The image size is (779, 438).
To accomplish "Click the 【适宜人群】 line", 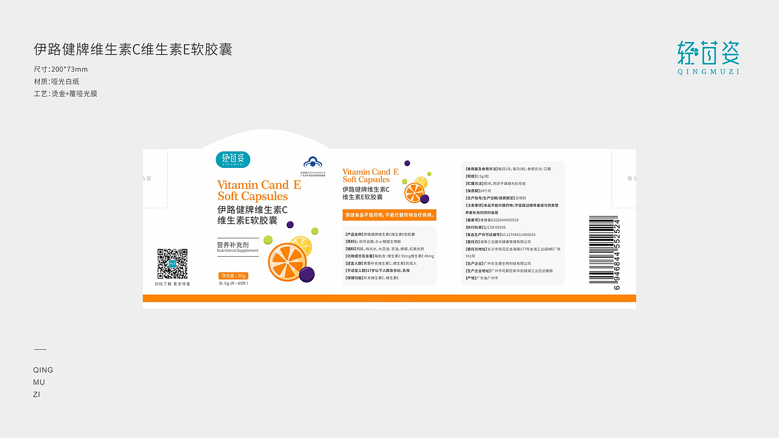I will [x=382, y=263].
